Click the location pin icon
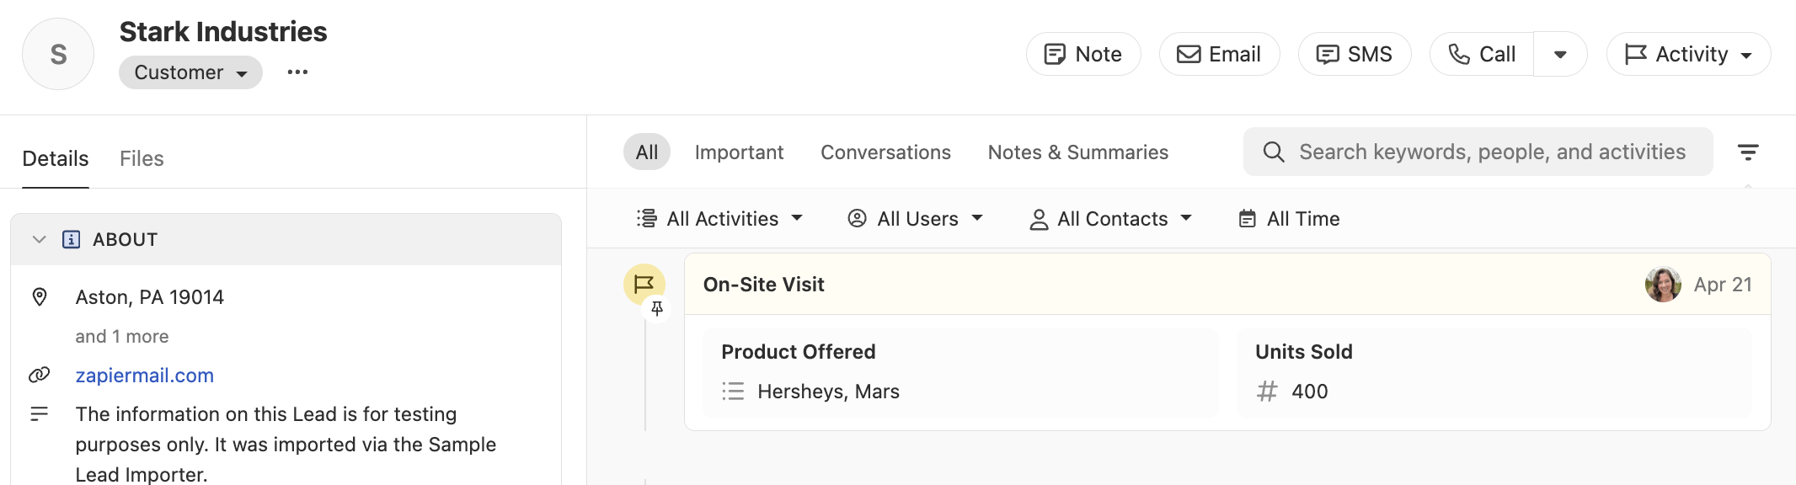1796x485 pixels. click(x=40, y=297)
